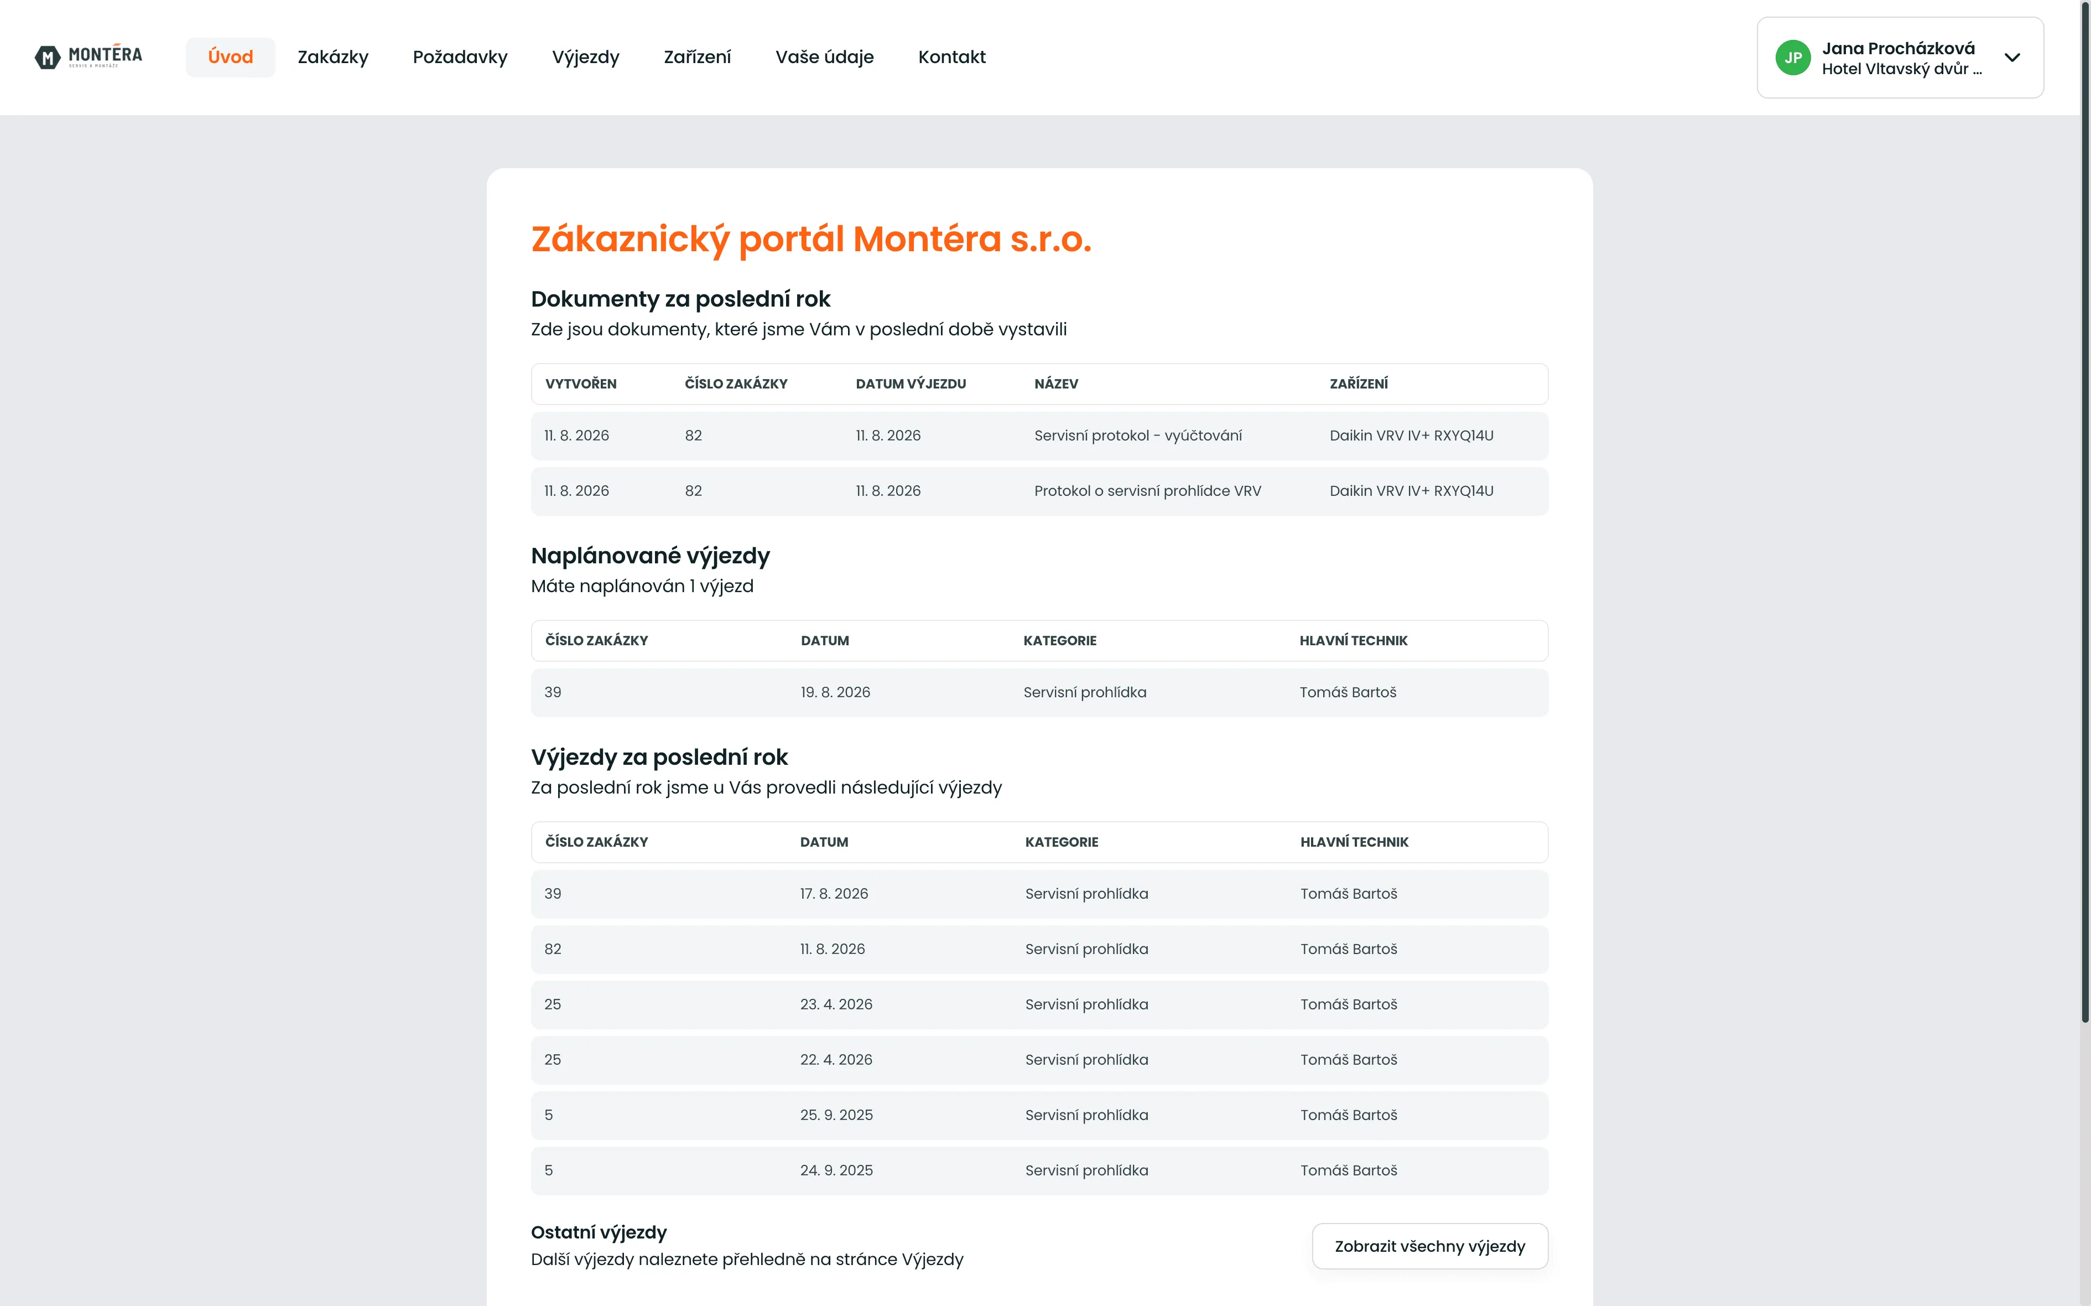Select the visit row dated 22. 4. 2026
Image resolution: width=2091 pixels, height=1306 pixels.
point(1039,1059)
